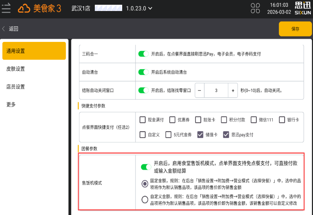
Task: Open the four-circle apps grid icon
Action: [x=255, y=8]
